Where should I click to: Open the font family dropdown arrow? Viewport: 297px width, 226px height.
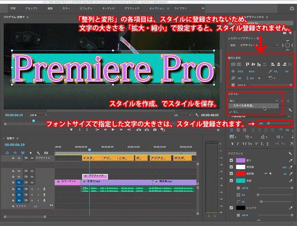pos(289,116)
